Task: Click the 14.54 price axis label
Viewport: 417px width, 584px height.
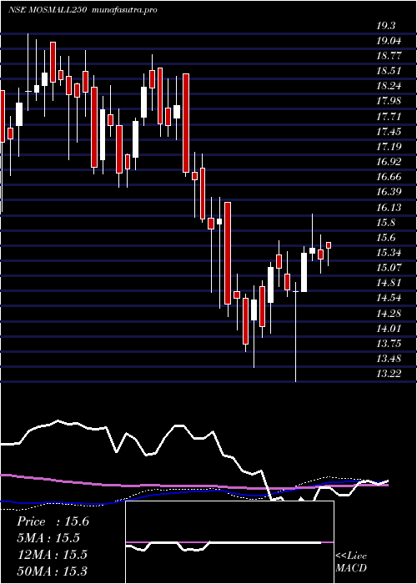Action: pyautogui.click(x=389, y=298)
